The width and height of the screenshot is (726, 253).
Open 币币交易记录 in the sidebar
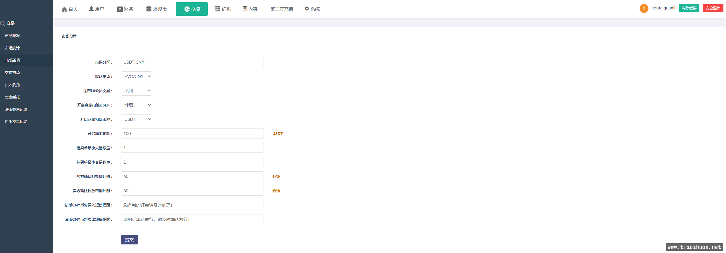(16, 122)
